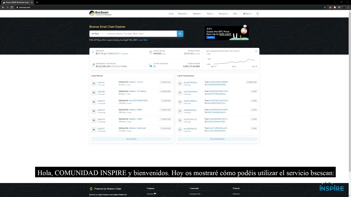Click the Bk icon for block 6484379
The width and height of the screenshot is (351, 197).
click(94, 102)
